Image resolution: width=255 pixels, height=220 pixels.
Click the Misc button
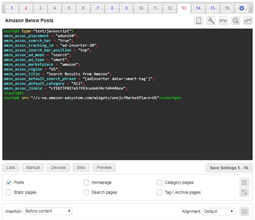pos(81,167)
